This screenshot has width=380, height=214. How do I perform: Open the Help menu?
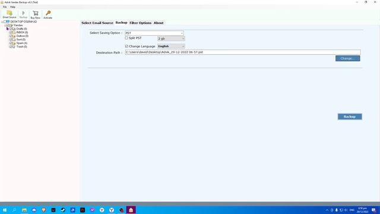pos(12,7)
